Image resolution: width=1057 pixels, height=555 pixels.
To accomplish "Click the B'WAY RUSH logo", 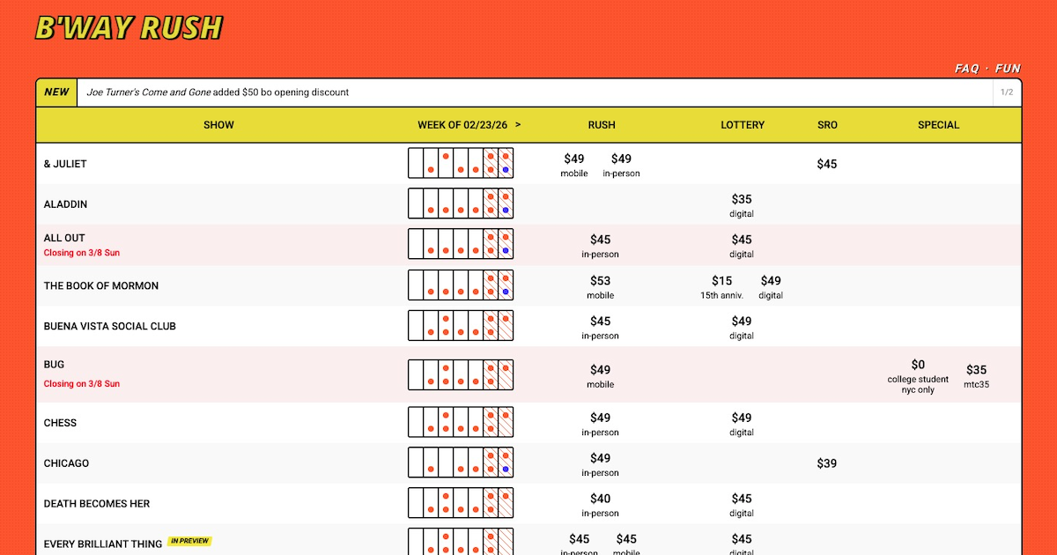I will pos(129,27).
